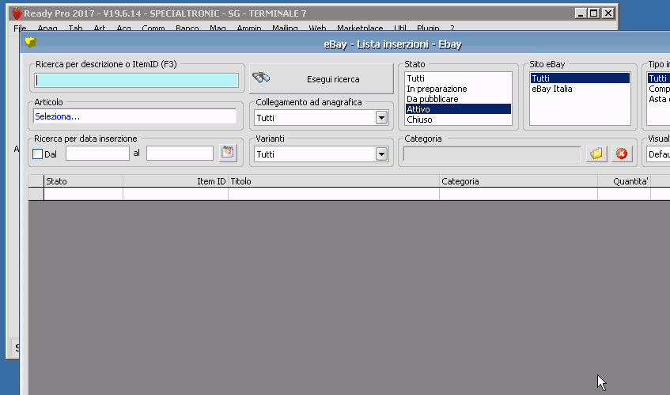Minimize the Ready Pro 2017 window
This screenshot has width=670, height=395.
point(580,13)
